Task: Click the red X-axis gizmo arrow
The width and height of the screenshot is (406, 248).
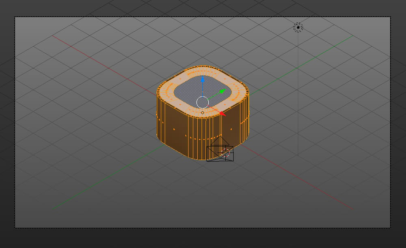Action: pyautogui.click(x=222, y=113)
